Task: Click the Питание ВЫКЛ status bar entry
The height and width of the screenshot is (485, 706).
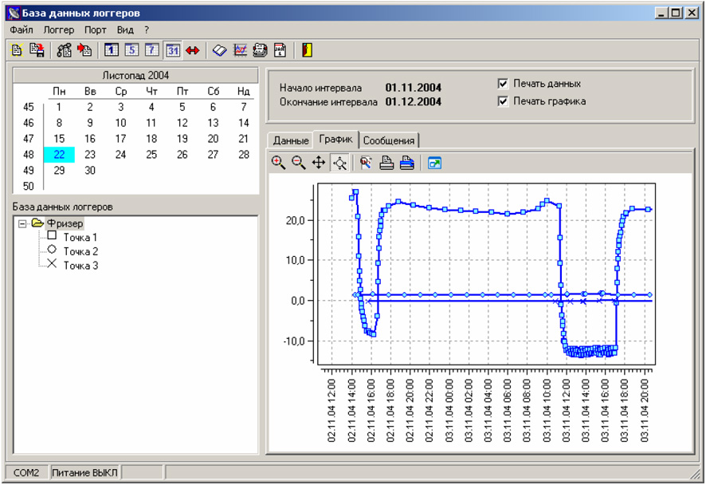Action: pyautogui.click(x=84, y=473)
